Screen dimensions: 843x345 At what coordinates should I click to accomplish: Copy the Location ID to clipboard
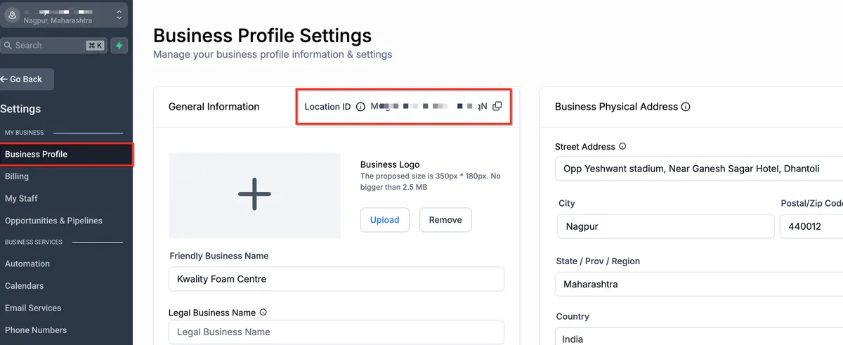point(497,106)
